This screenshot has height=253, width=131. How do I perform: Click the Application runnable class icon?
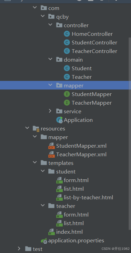tap(59, 120)
